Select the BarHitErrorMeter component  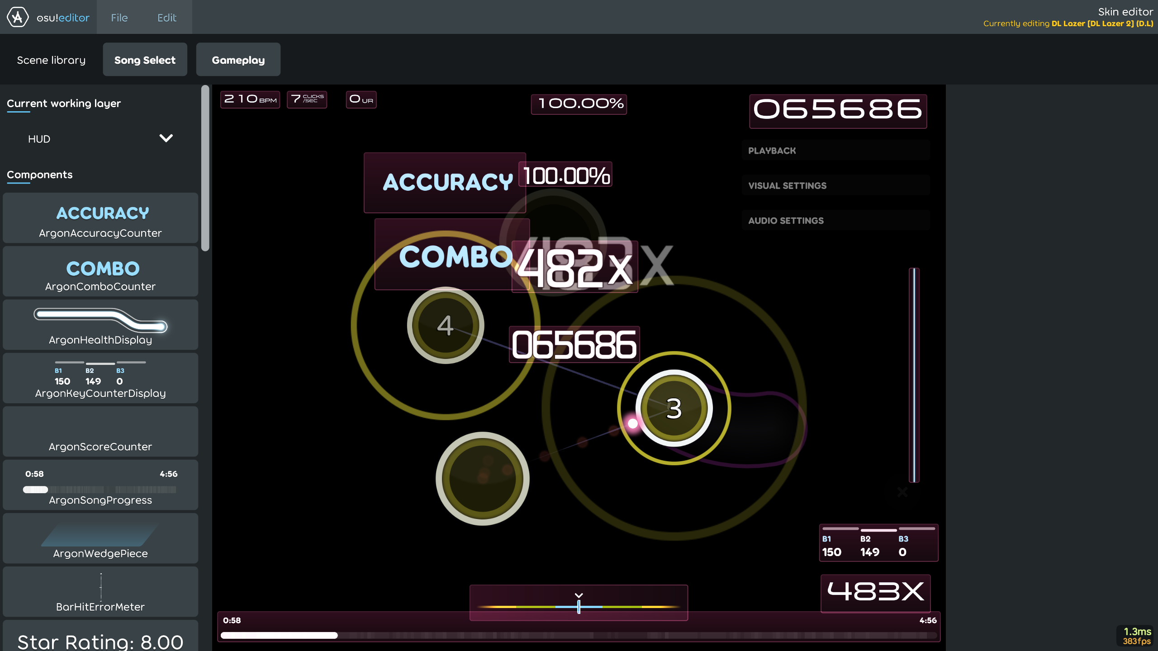(100, 591)
